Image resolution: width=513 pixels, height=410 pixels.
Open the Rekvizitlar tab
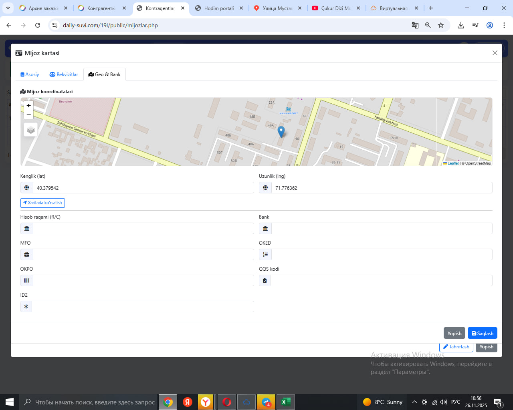tap(64, 74)
